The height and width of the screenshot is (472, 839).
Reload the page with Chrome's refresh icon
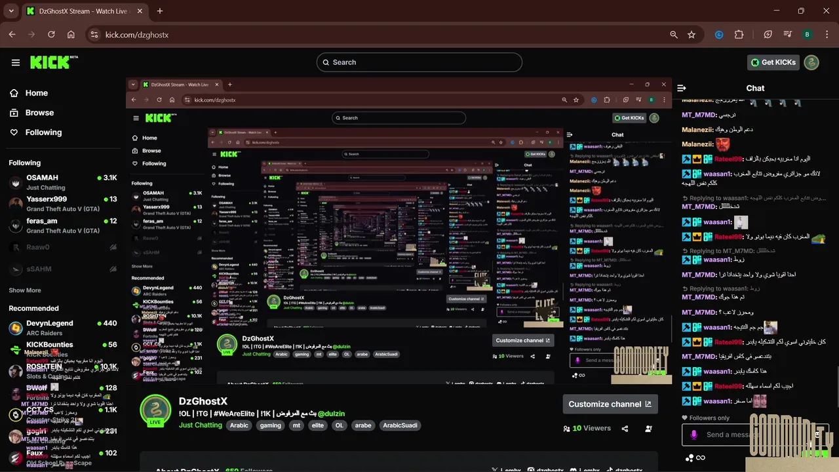(x=51, y=35)
